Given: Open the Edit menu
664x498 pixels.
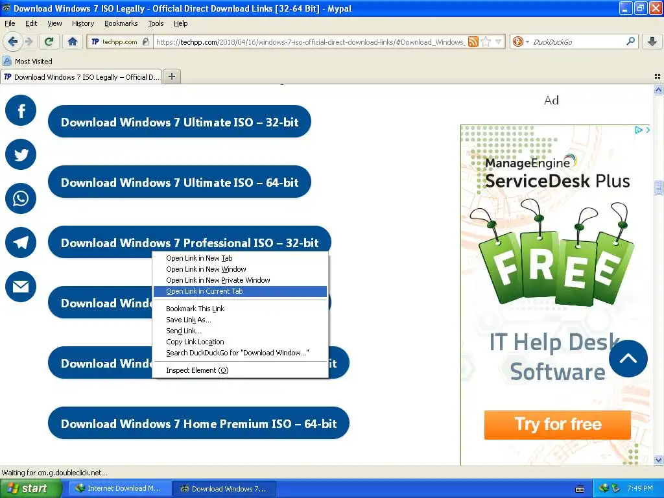Looking at the screenshot, I should pos(31,23).
